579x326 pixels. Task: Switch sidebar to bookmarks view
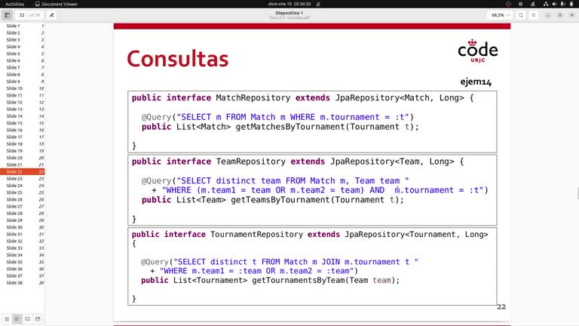click(38, 318)
